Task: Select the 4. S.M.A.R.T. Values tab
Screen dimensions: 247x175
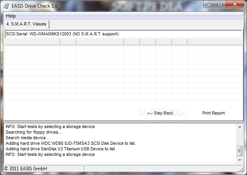Action: [26, 24]
